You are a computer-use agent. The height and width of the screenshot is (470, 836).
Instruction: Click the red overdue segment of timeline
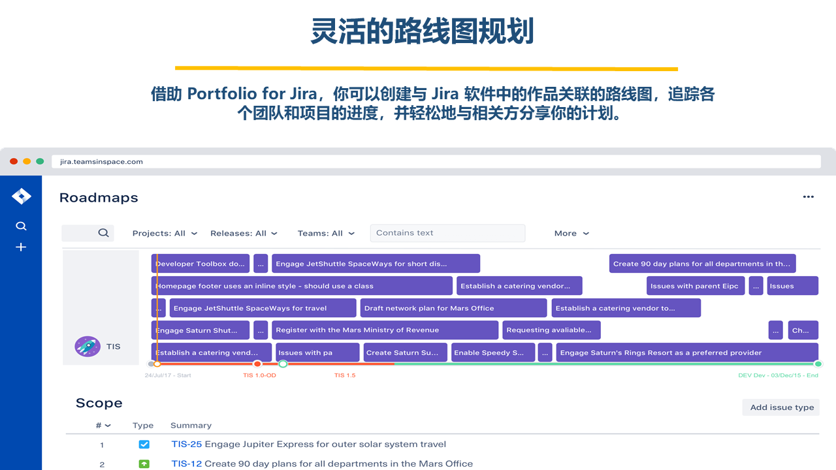coord(340,364)
